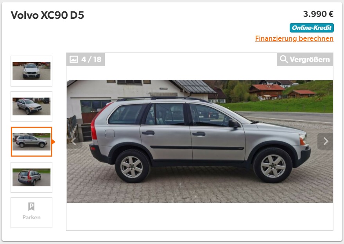Select the front-angled view thumbnail
This screenshot has width=344, height=244.
point(31,107)
